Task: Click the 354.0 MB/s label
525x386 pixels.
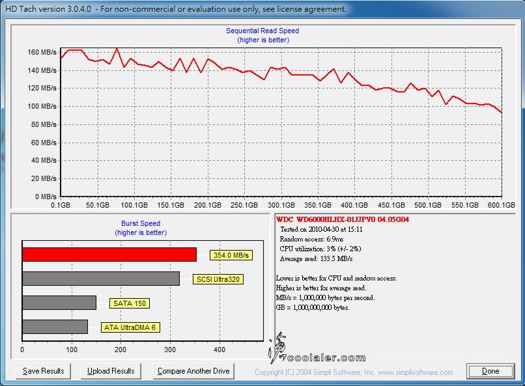Action: click(x=231, y=255)
